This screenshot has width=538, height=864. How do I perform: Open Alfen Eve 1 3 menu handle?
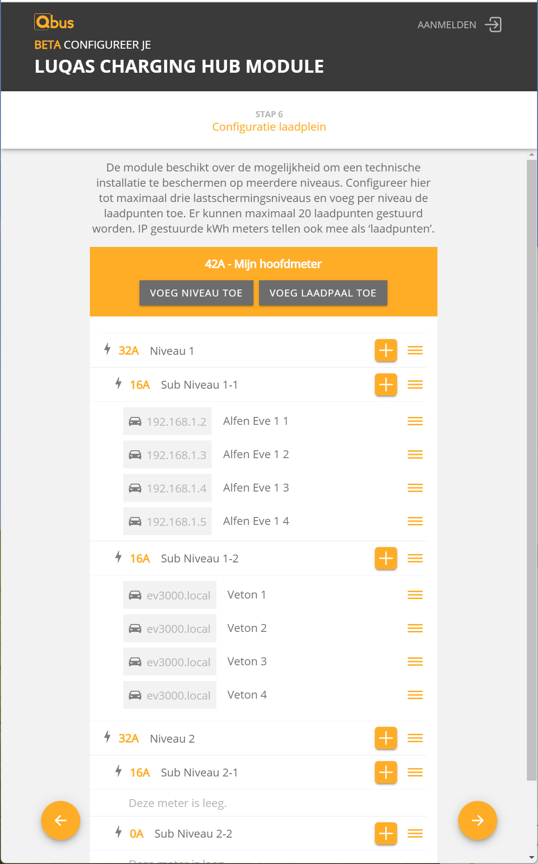[415, 488]
